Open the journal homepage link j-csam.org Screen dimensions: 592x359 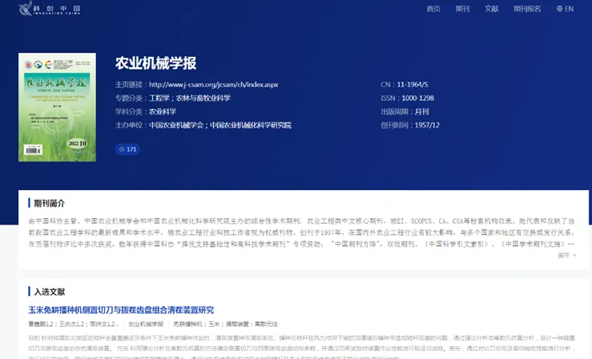[213, 85]
